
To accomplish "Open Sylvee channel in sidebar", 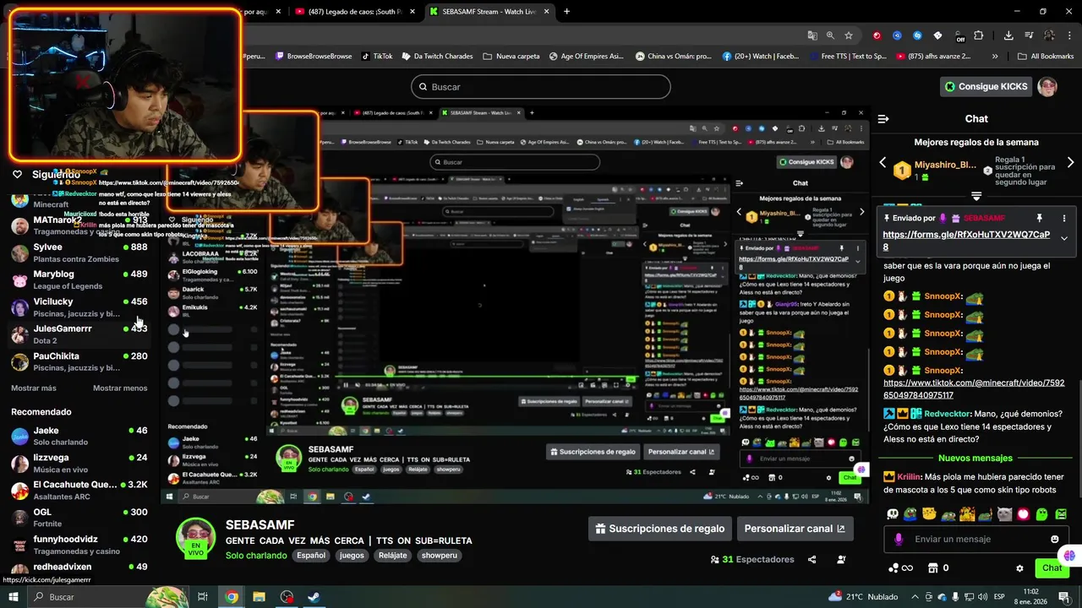I will point(79,252).
